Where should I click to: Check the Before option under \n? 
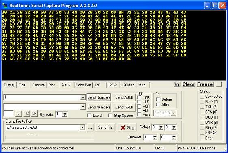coord(158,99)
